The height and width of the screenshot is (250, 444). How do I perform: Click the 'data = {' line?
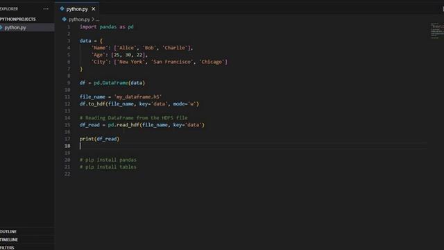91,41
